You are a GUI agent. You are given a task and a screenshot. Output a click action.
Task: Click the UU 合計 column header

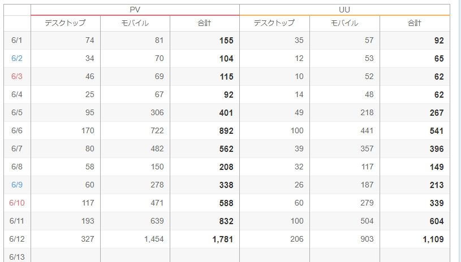click(415, 23)
